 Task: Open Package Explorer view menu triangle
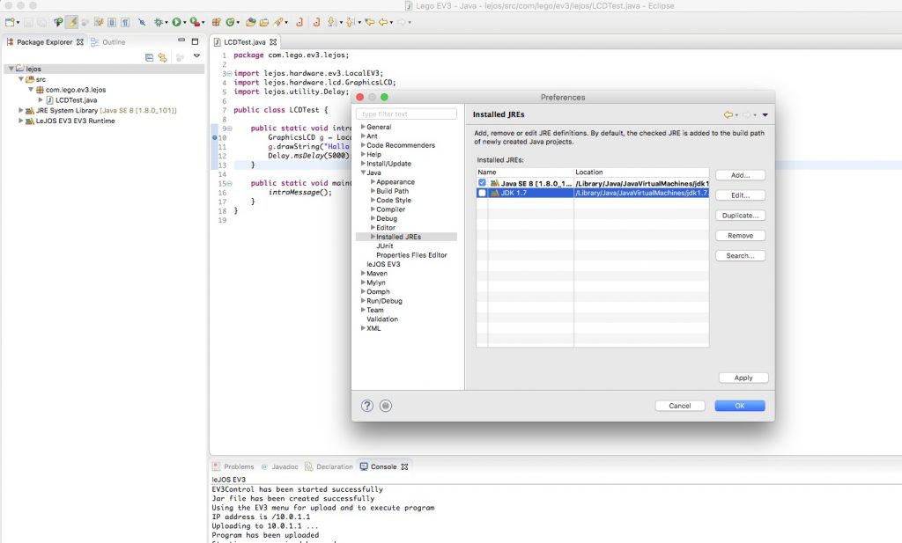click(196, 56)
